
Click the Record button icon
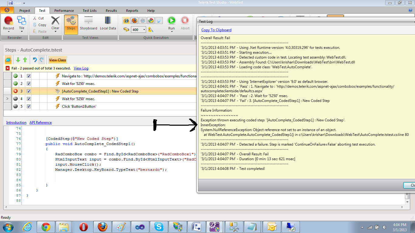point(9,21)
